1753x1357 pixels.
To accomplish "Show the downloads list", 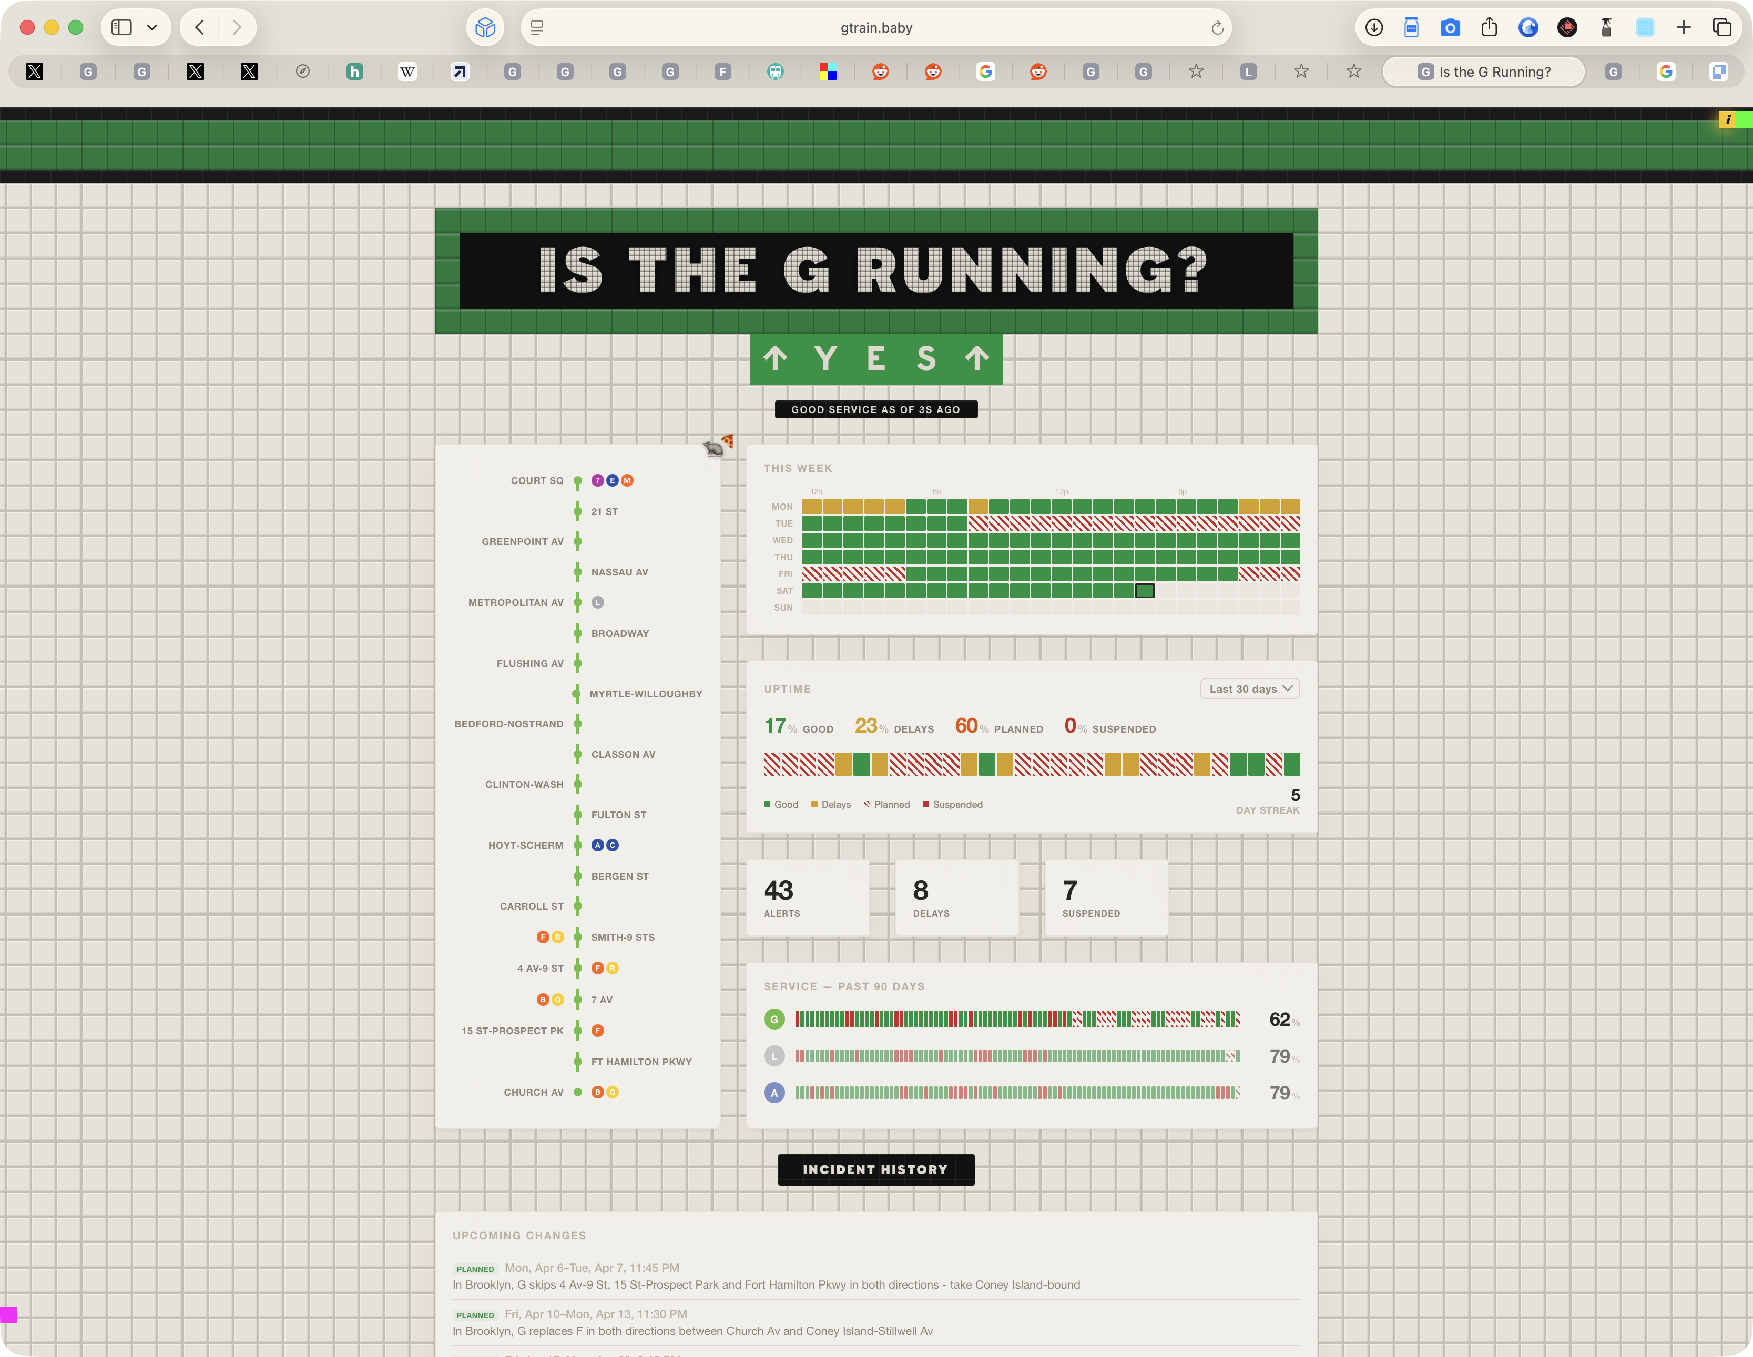I will tap(1374, 27).
